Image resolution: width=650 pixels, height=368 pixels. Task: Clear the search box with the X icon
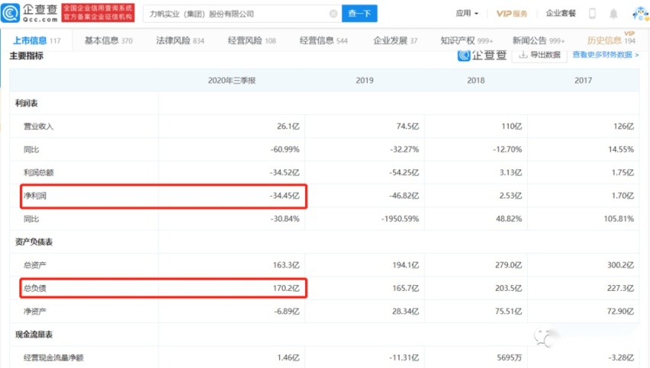pyautogui.click(x=333, y=14)
